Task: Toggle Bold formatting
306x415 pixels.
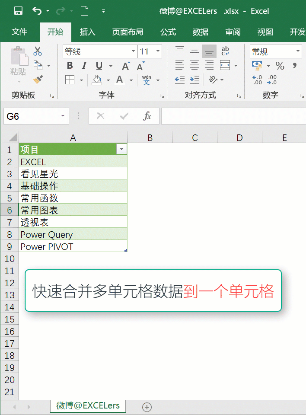Action: pyautogui.click(x=70, y=66)
